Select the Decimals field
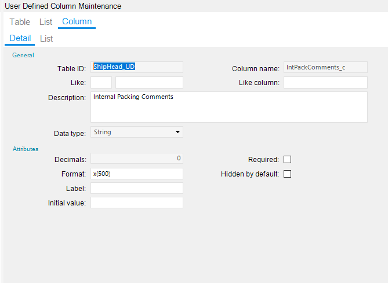 click(137, 158)
